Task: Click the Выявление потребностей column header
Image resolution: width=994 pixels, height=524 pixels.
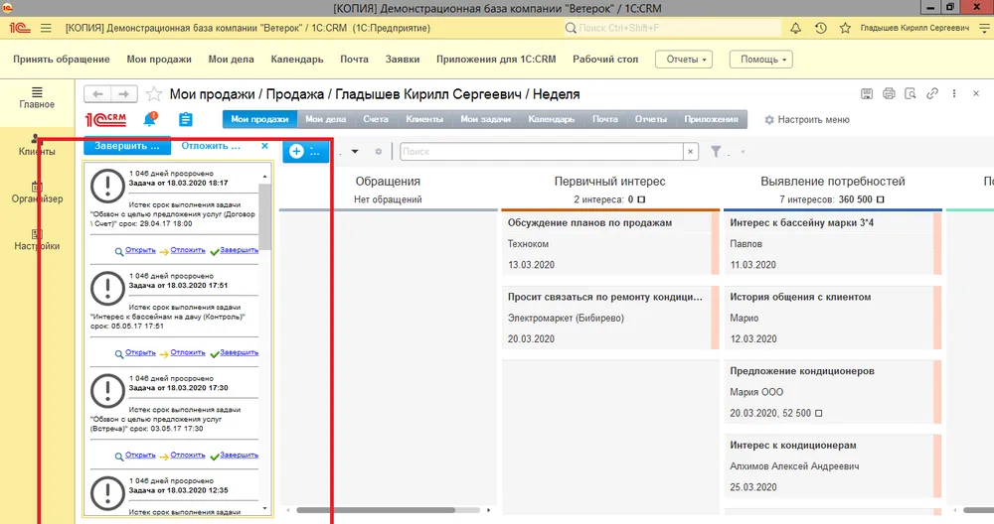Action: tap(832, 182)
